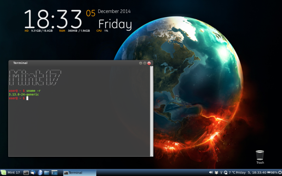Open the file manager folder icon
The image size is (282, 176).
pyautogui.click(x=47, y=172)
